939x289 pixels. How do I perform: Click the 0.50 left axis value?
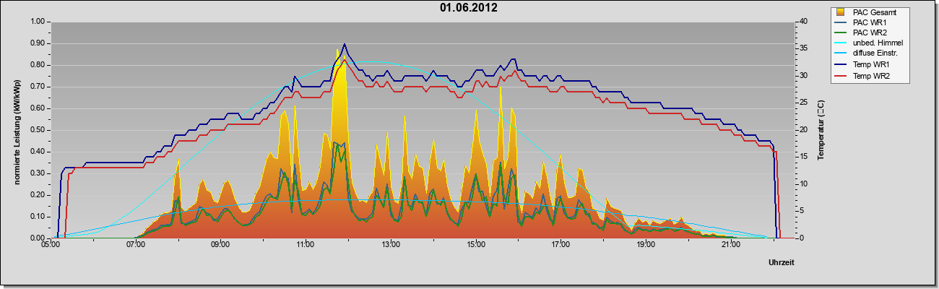38,130
